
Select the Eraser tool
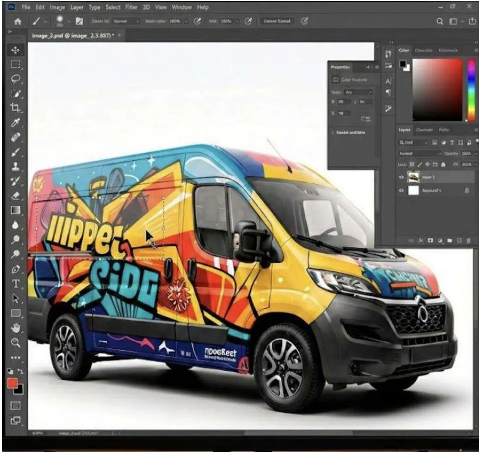[x=16, y=196]
